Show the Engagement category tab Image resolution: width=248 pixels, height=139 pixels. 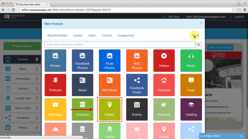(x=126, y=36)
